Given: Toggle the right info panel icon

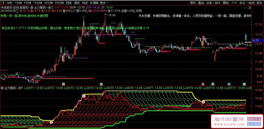Looking at the screenshot, I should point(249,8).
